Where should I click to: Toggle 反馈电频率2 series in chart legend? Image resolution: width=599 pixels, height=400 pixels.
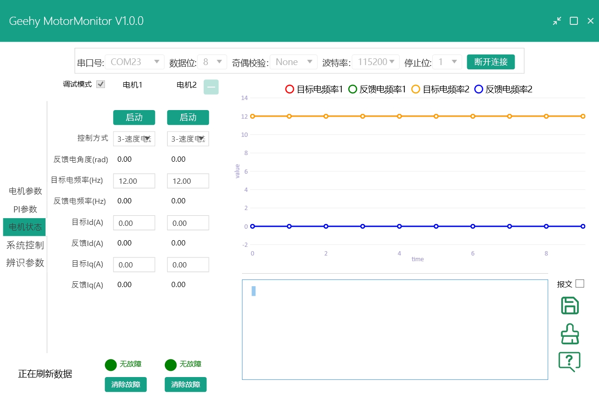coord(503,89)
